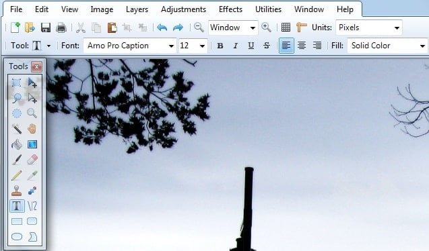Open the Effects menu
Viewport: 429px width, 251px height.
(230, 9)
